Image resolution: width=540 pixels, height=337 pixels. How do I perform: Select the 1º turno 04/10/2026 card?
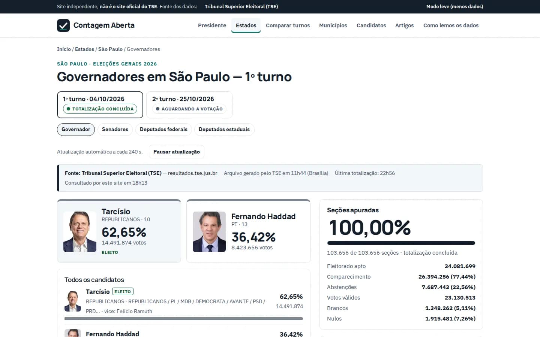click(100, 105)
